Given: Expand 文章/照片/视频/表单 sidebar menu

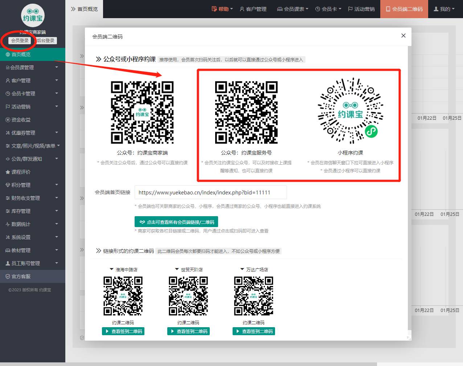Looking at the screenshot, I should 33,146.
